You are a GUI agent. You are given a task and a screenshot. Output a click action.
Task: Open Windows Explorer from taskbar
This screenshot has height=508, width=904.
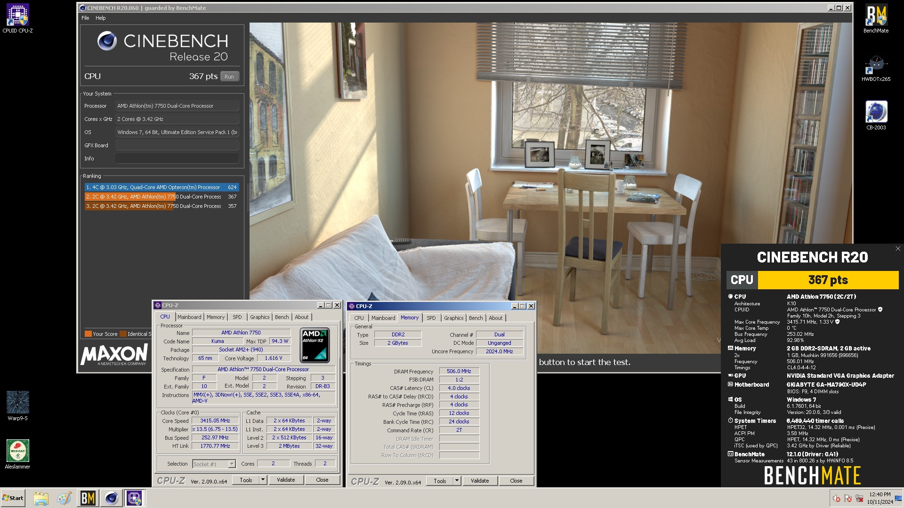pos(41,498)
